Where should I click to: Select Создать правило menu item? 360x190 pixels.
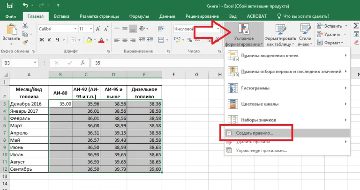click(287, 133)
